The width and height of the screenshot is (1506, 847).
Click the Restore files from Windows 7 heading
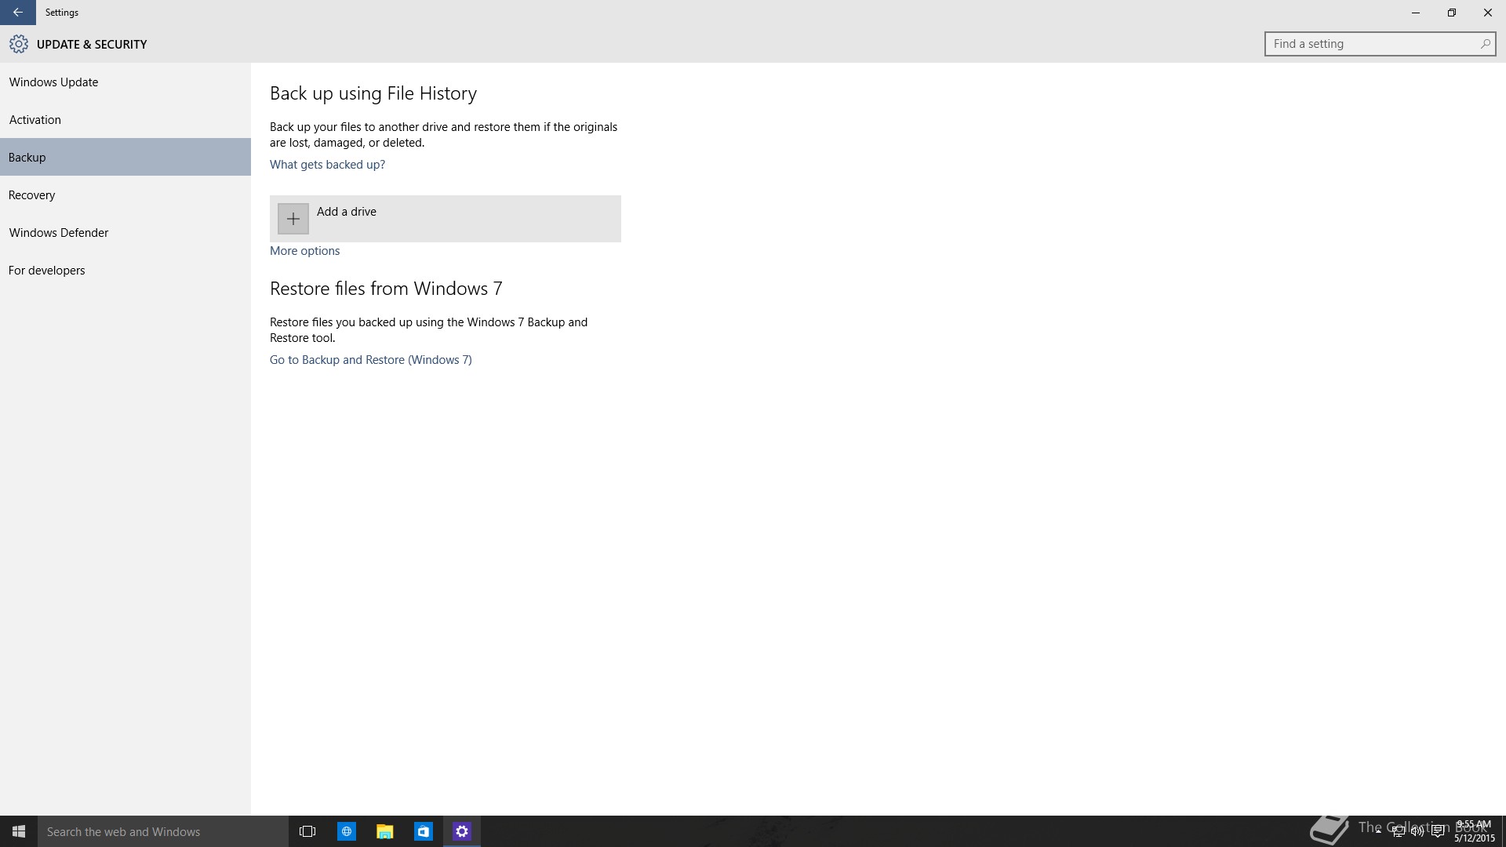point(386,289)
